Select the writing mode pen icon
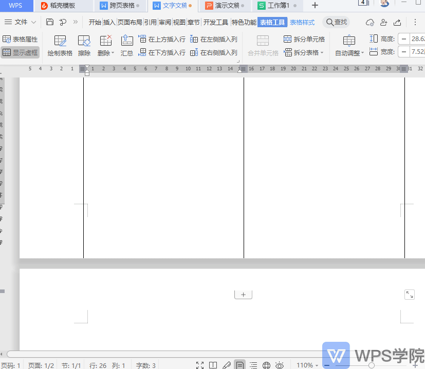The image size is (425, 369). pos(226,365)
